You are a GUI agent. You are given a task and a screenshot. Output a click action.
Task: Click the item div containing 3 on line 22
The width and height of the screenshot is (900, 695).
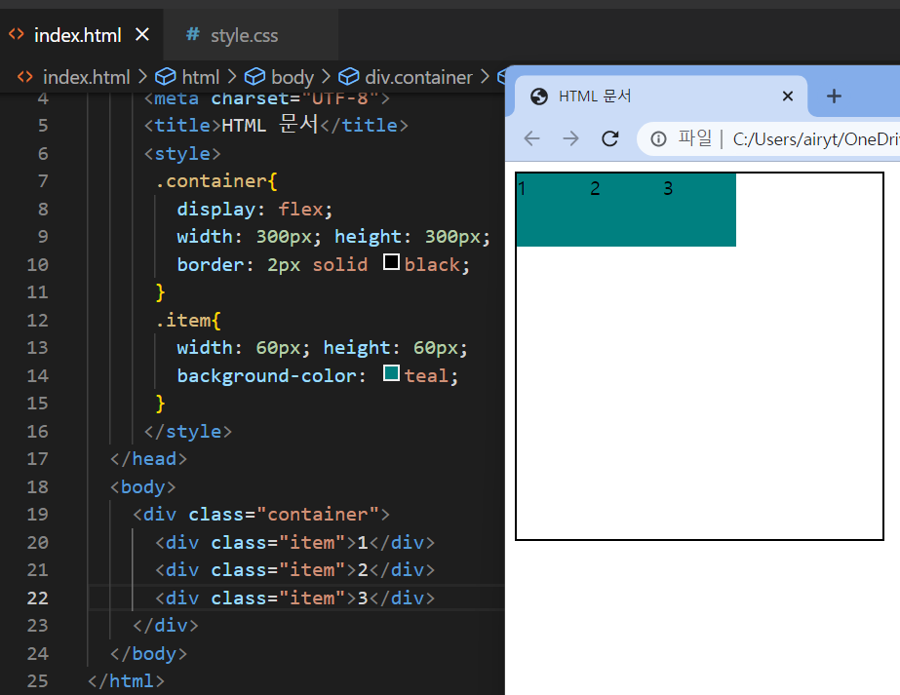click(295, 598)
